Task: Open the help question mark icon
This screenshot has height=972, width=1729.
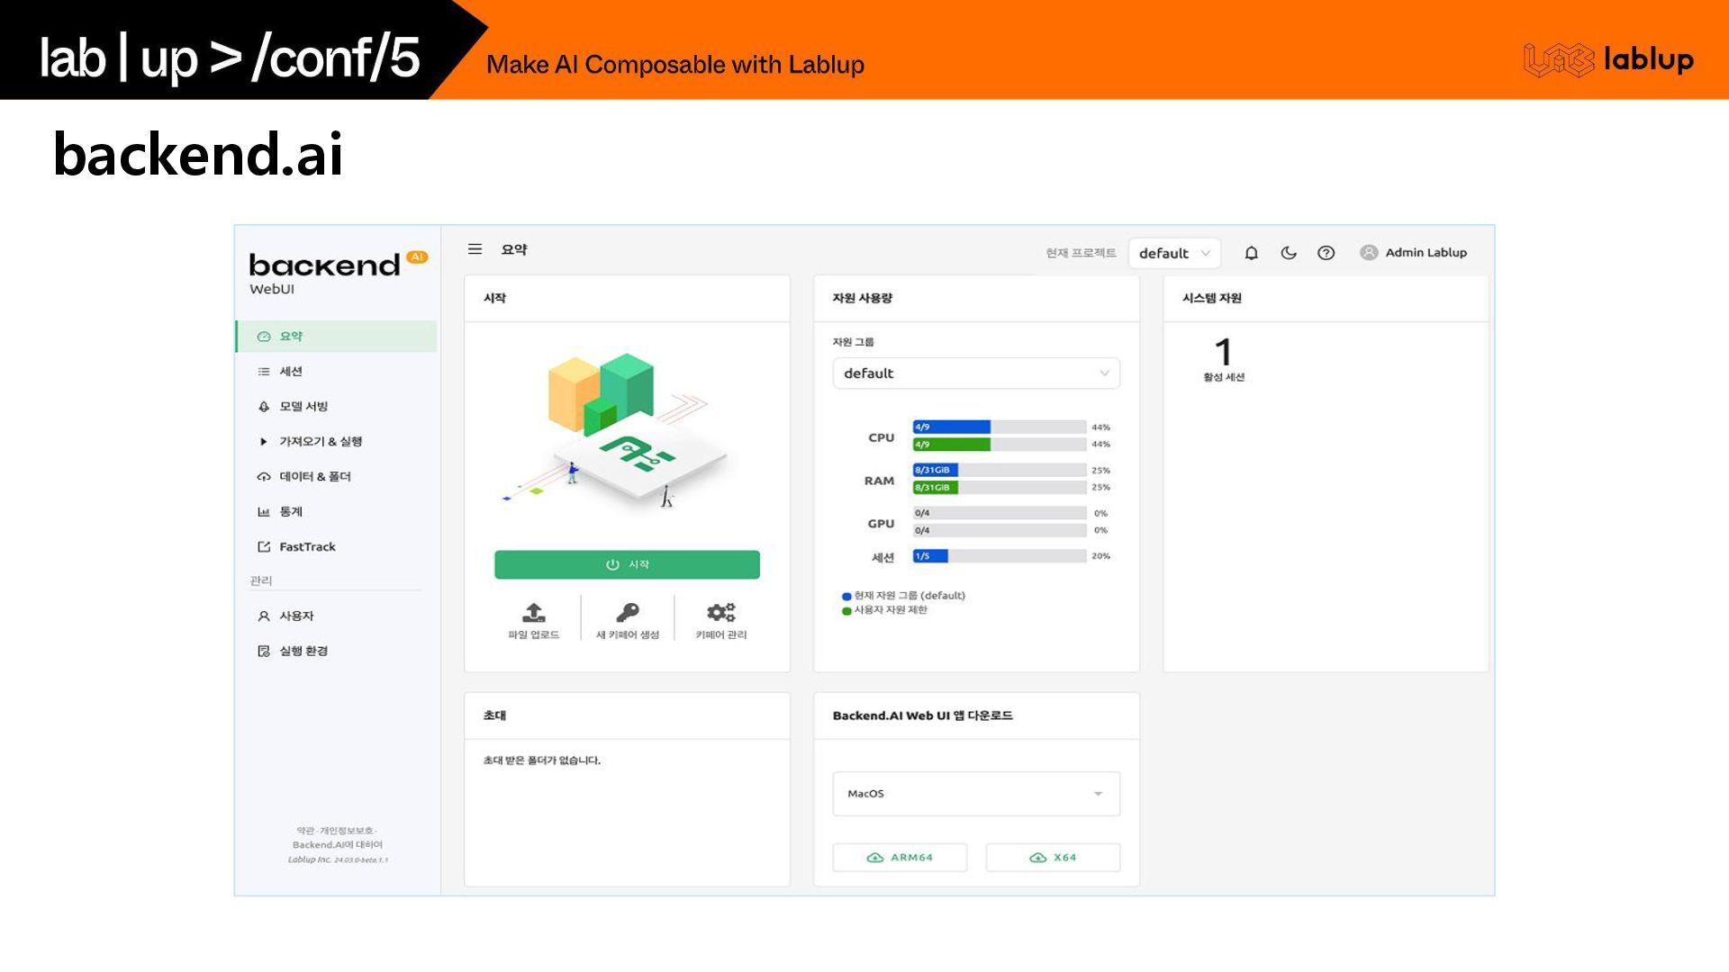Action: (x=1326, y=253)
